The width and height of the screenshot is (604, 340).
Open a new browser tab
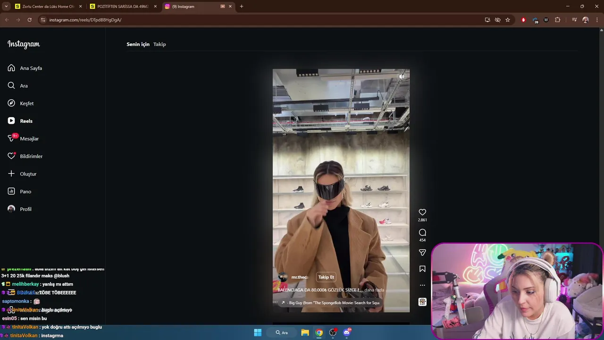point(242,7)
